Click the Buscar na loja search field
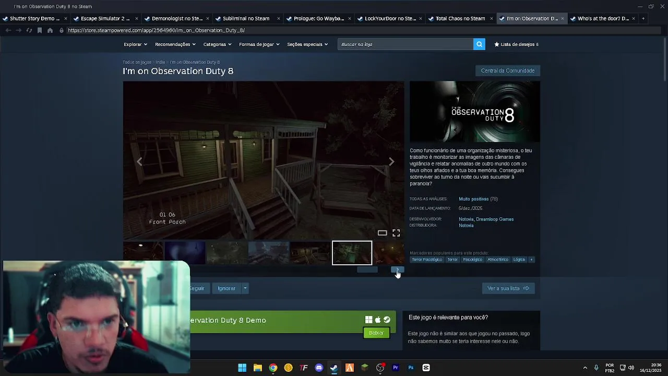The image size is (668, 376). [x=405, y=44]
